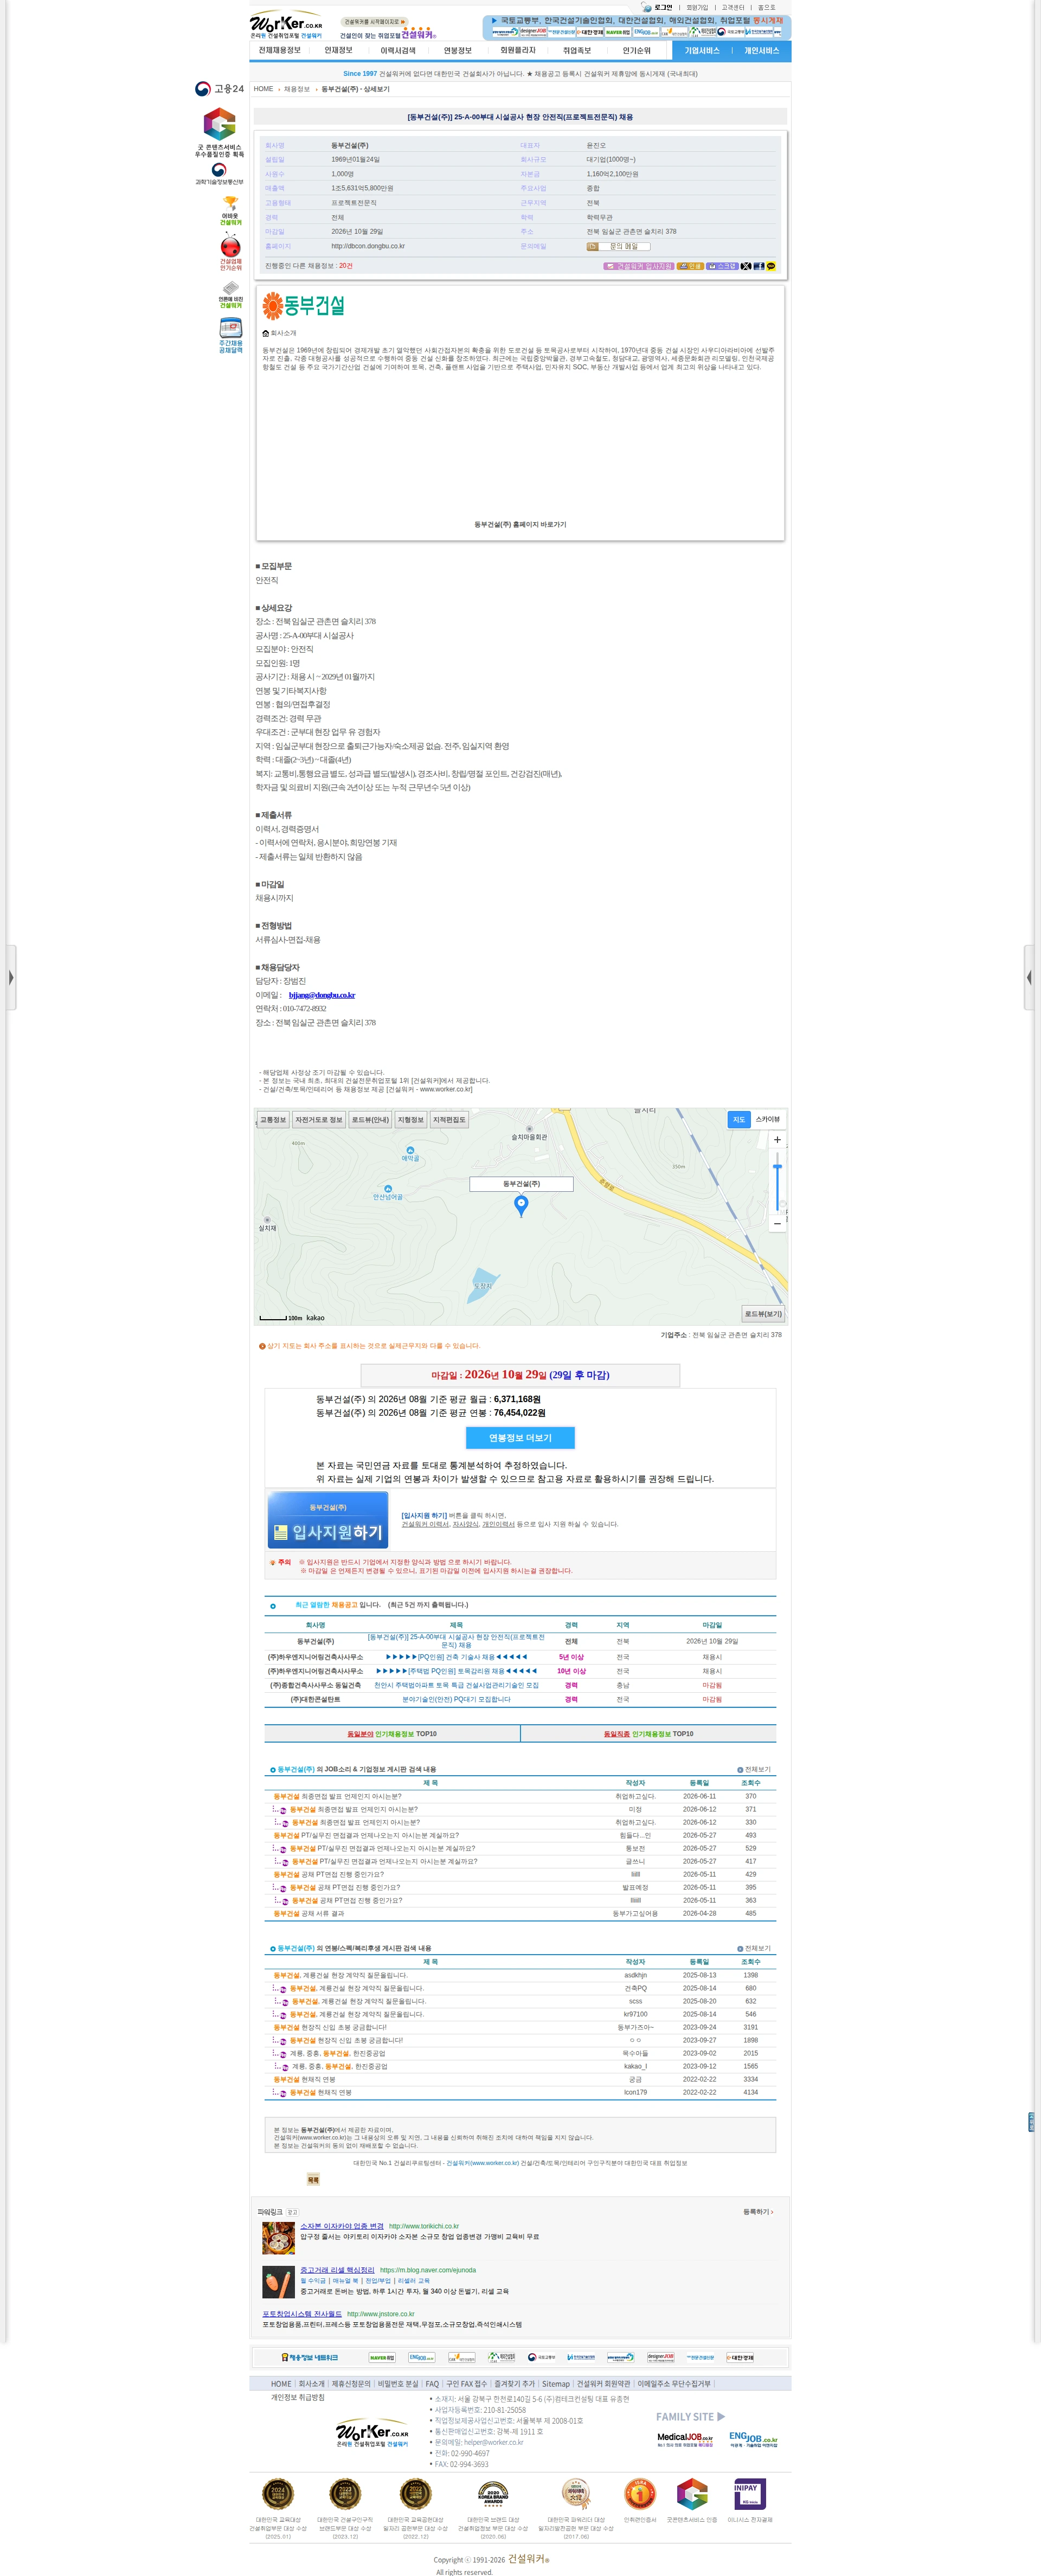This screenshot has height=2576, width=1041.
Task: Open the 연봉정보 menu
Action: (x=457, y=50)
